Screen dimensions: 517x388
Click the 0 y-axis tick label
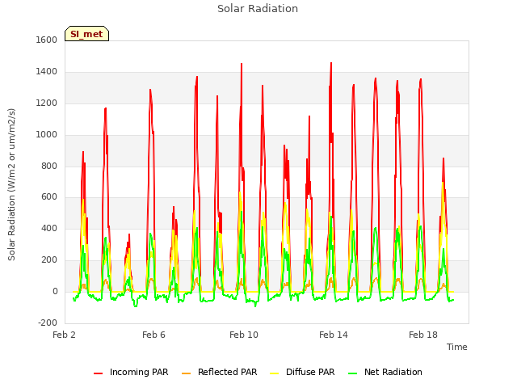click(55, 292)
